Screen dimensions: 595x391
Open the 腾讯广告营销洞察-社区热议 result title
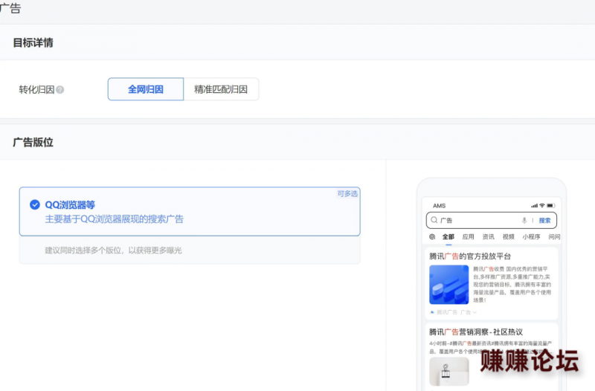(x=476, y=332)
